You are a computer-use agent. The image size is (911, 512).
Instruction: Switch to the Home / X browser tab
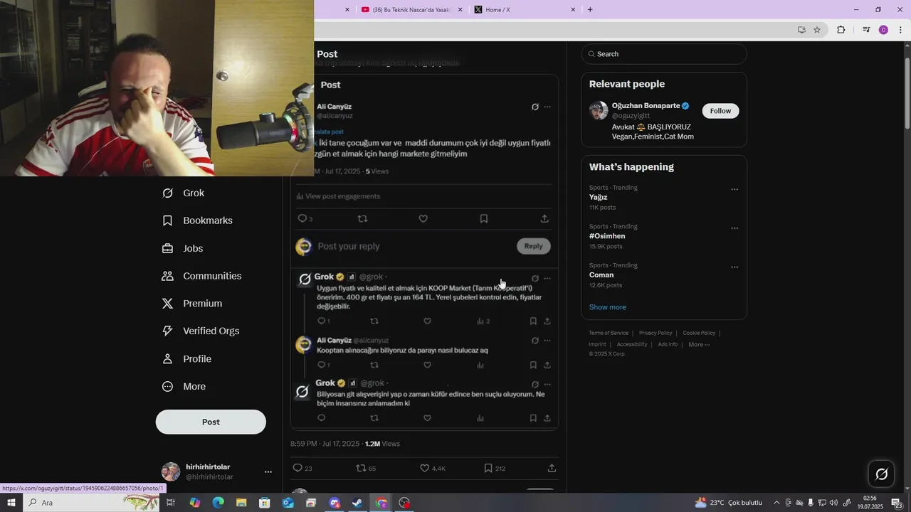click(x=525, y=9)
